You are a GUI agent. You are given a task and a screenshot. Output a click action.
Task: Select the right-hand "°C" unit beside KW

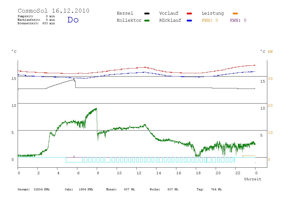tap(263, 52)
